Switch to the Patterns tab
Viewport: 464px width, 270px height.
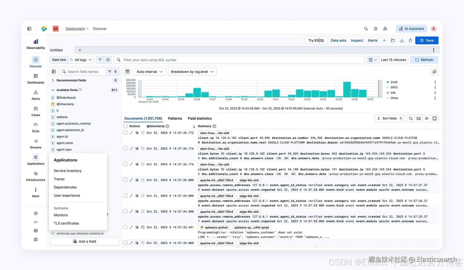pos(175,118)
